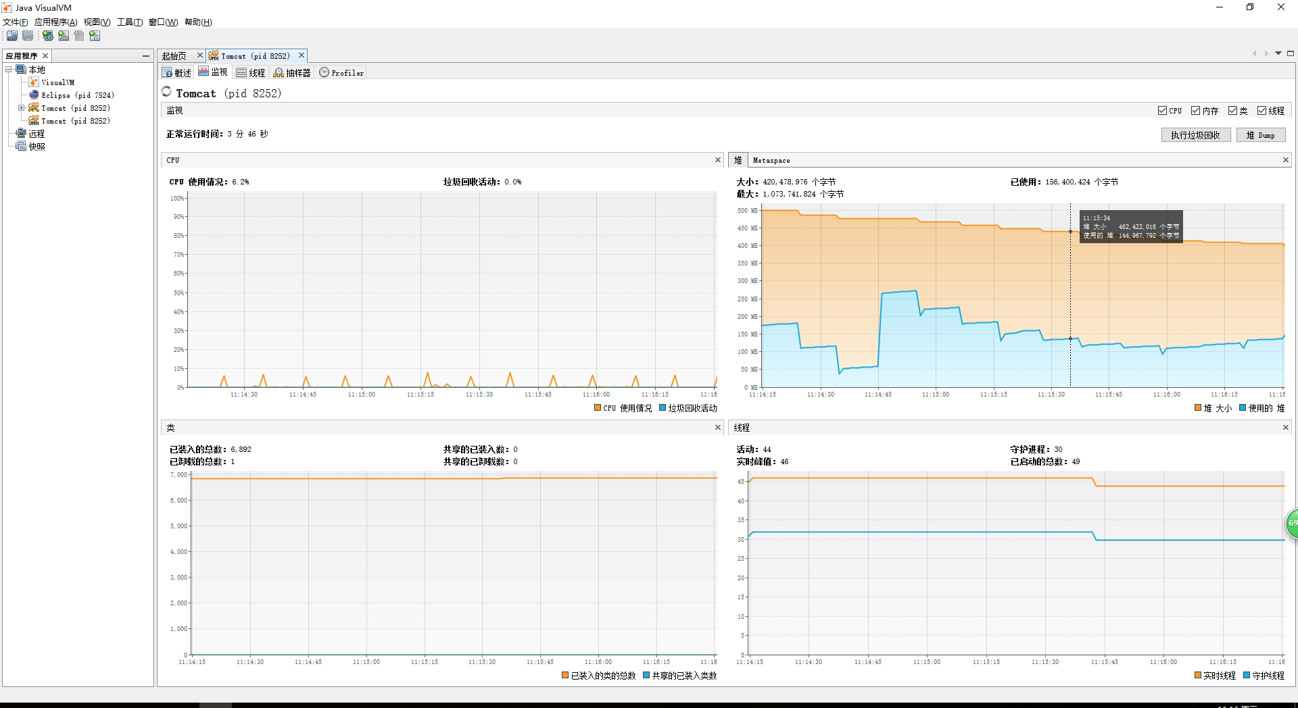Click the VisualVM node icon
This screenshot has width=1298, height=708.
(x=34, y=82)
